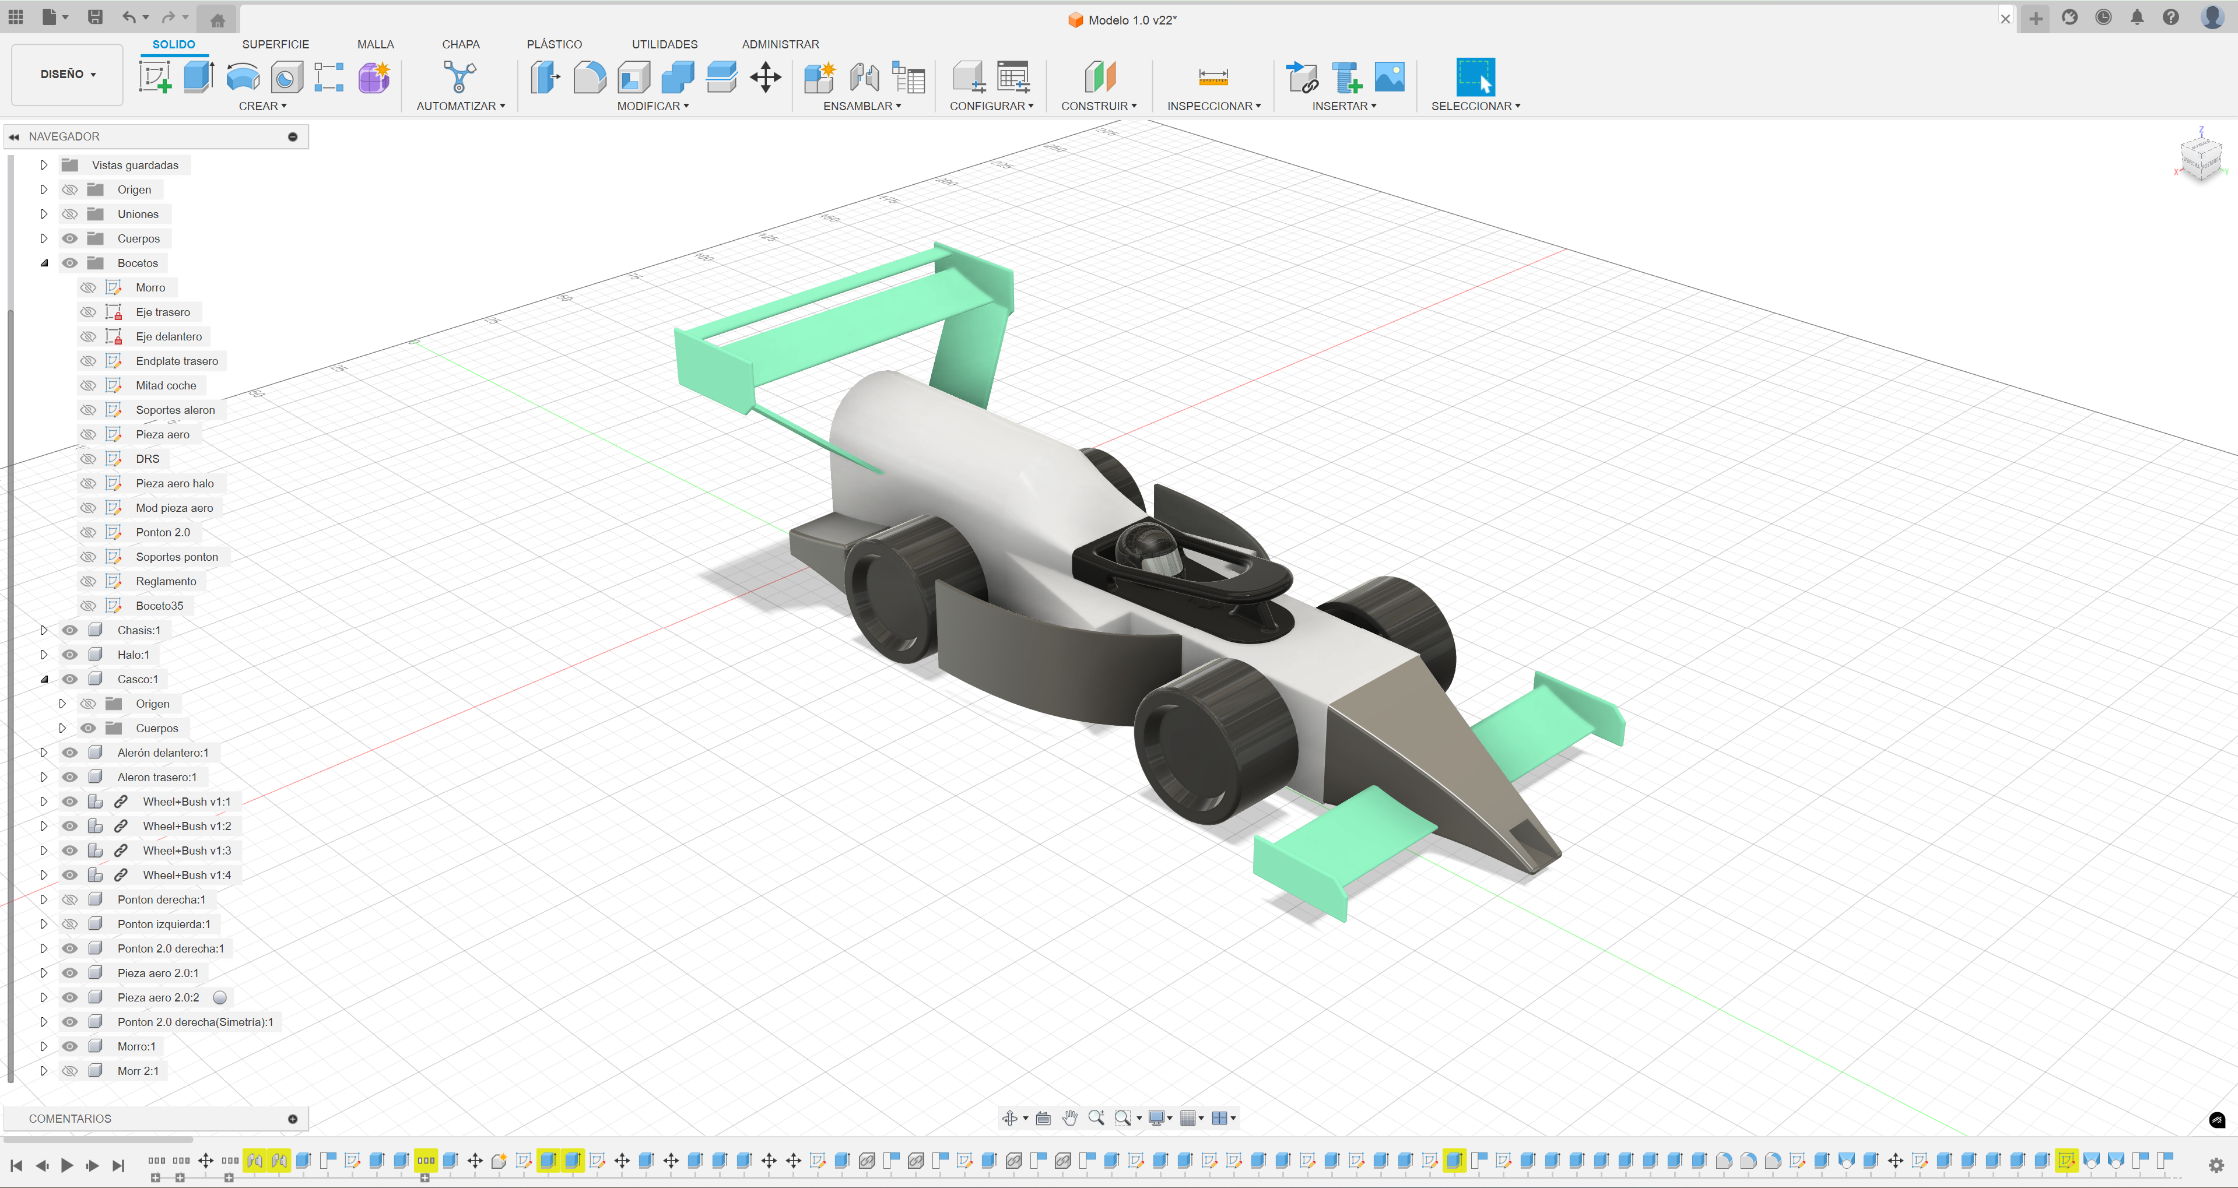Select the Move/Copy tool

coord(766,76)
